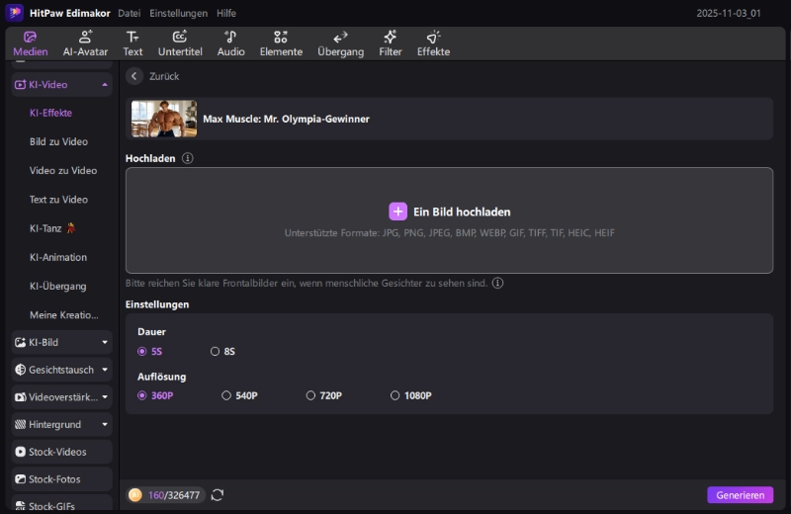Open the Datei menu
The width and height of the screenshot is (791, 514).
[x=129, y=14]
